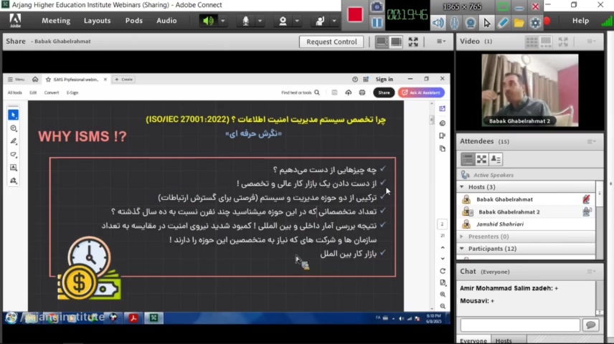Select the Acrobat arrow selection tool
The width and height of the screenshot is (614, 344).
14,115
